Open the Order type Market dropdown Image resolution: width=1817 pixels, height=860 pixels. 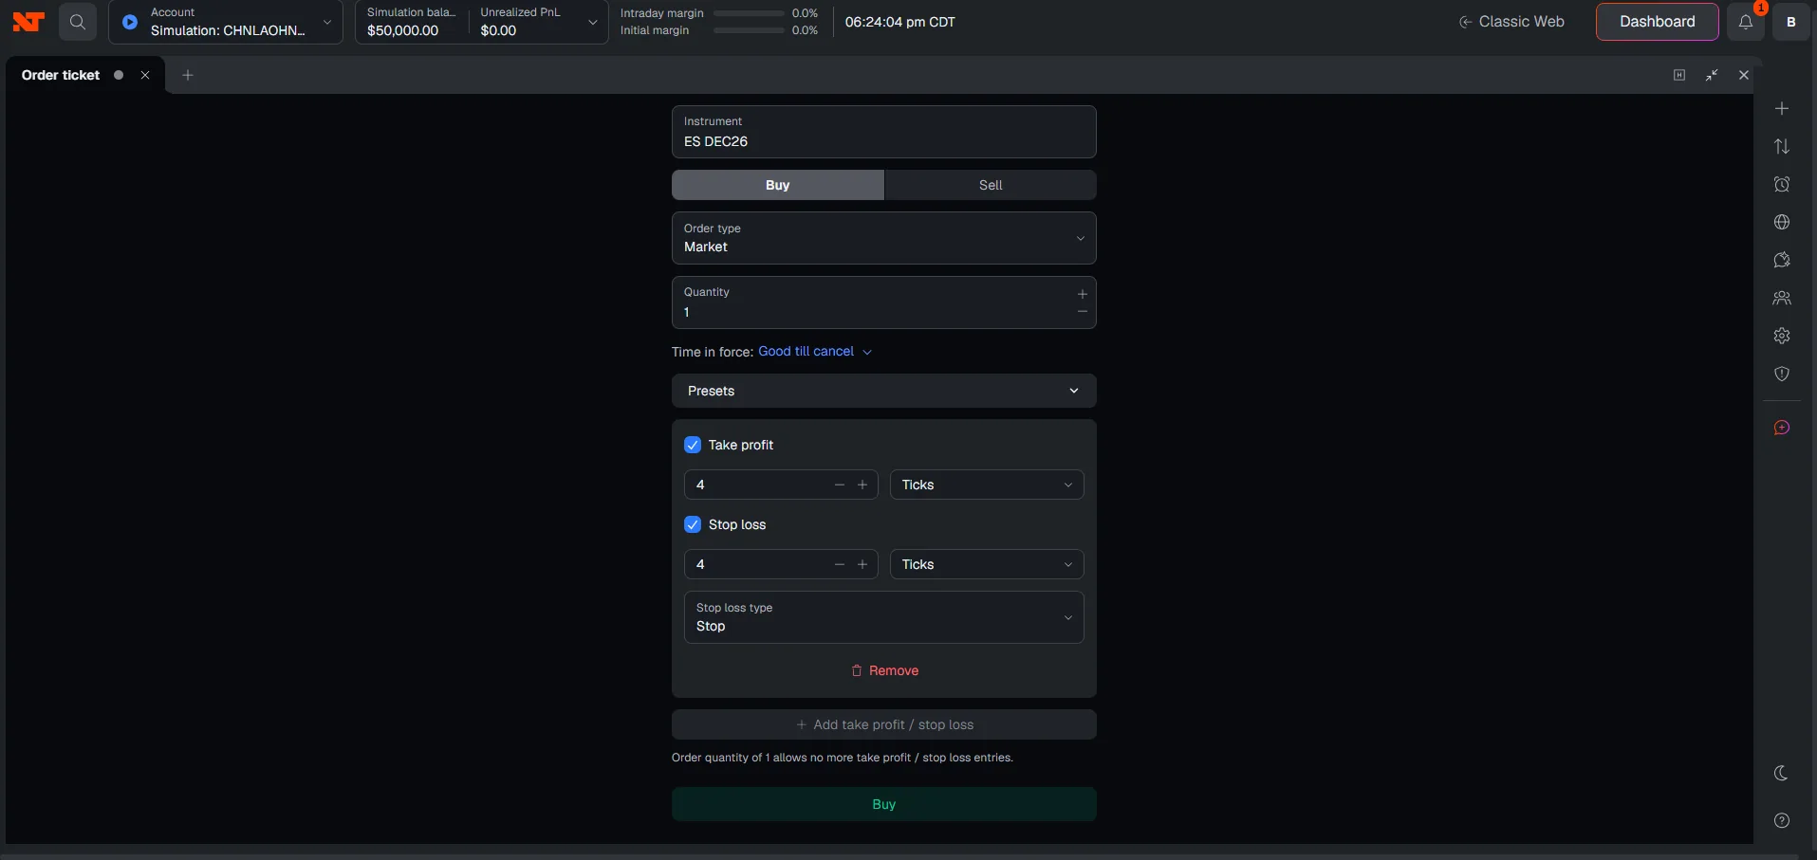click(x=884, y=238)
